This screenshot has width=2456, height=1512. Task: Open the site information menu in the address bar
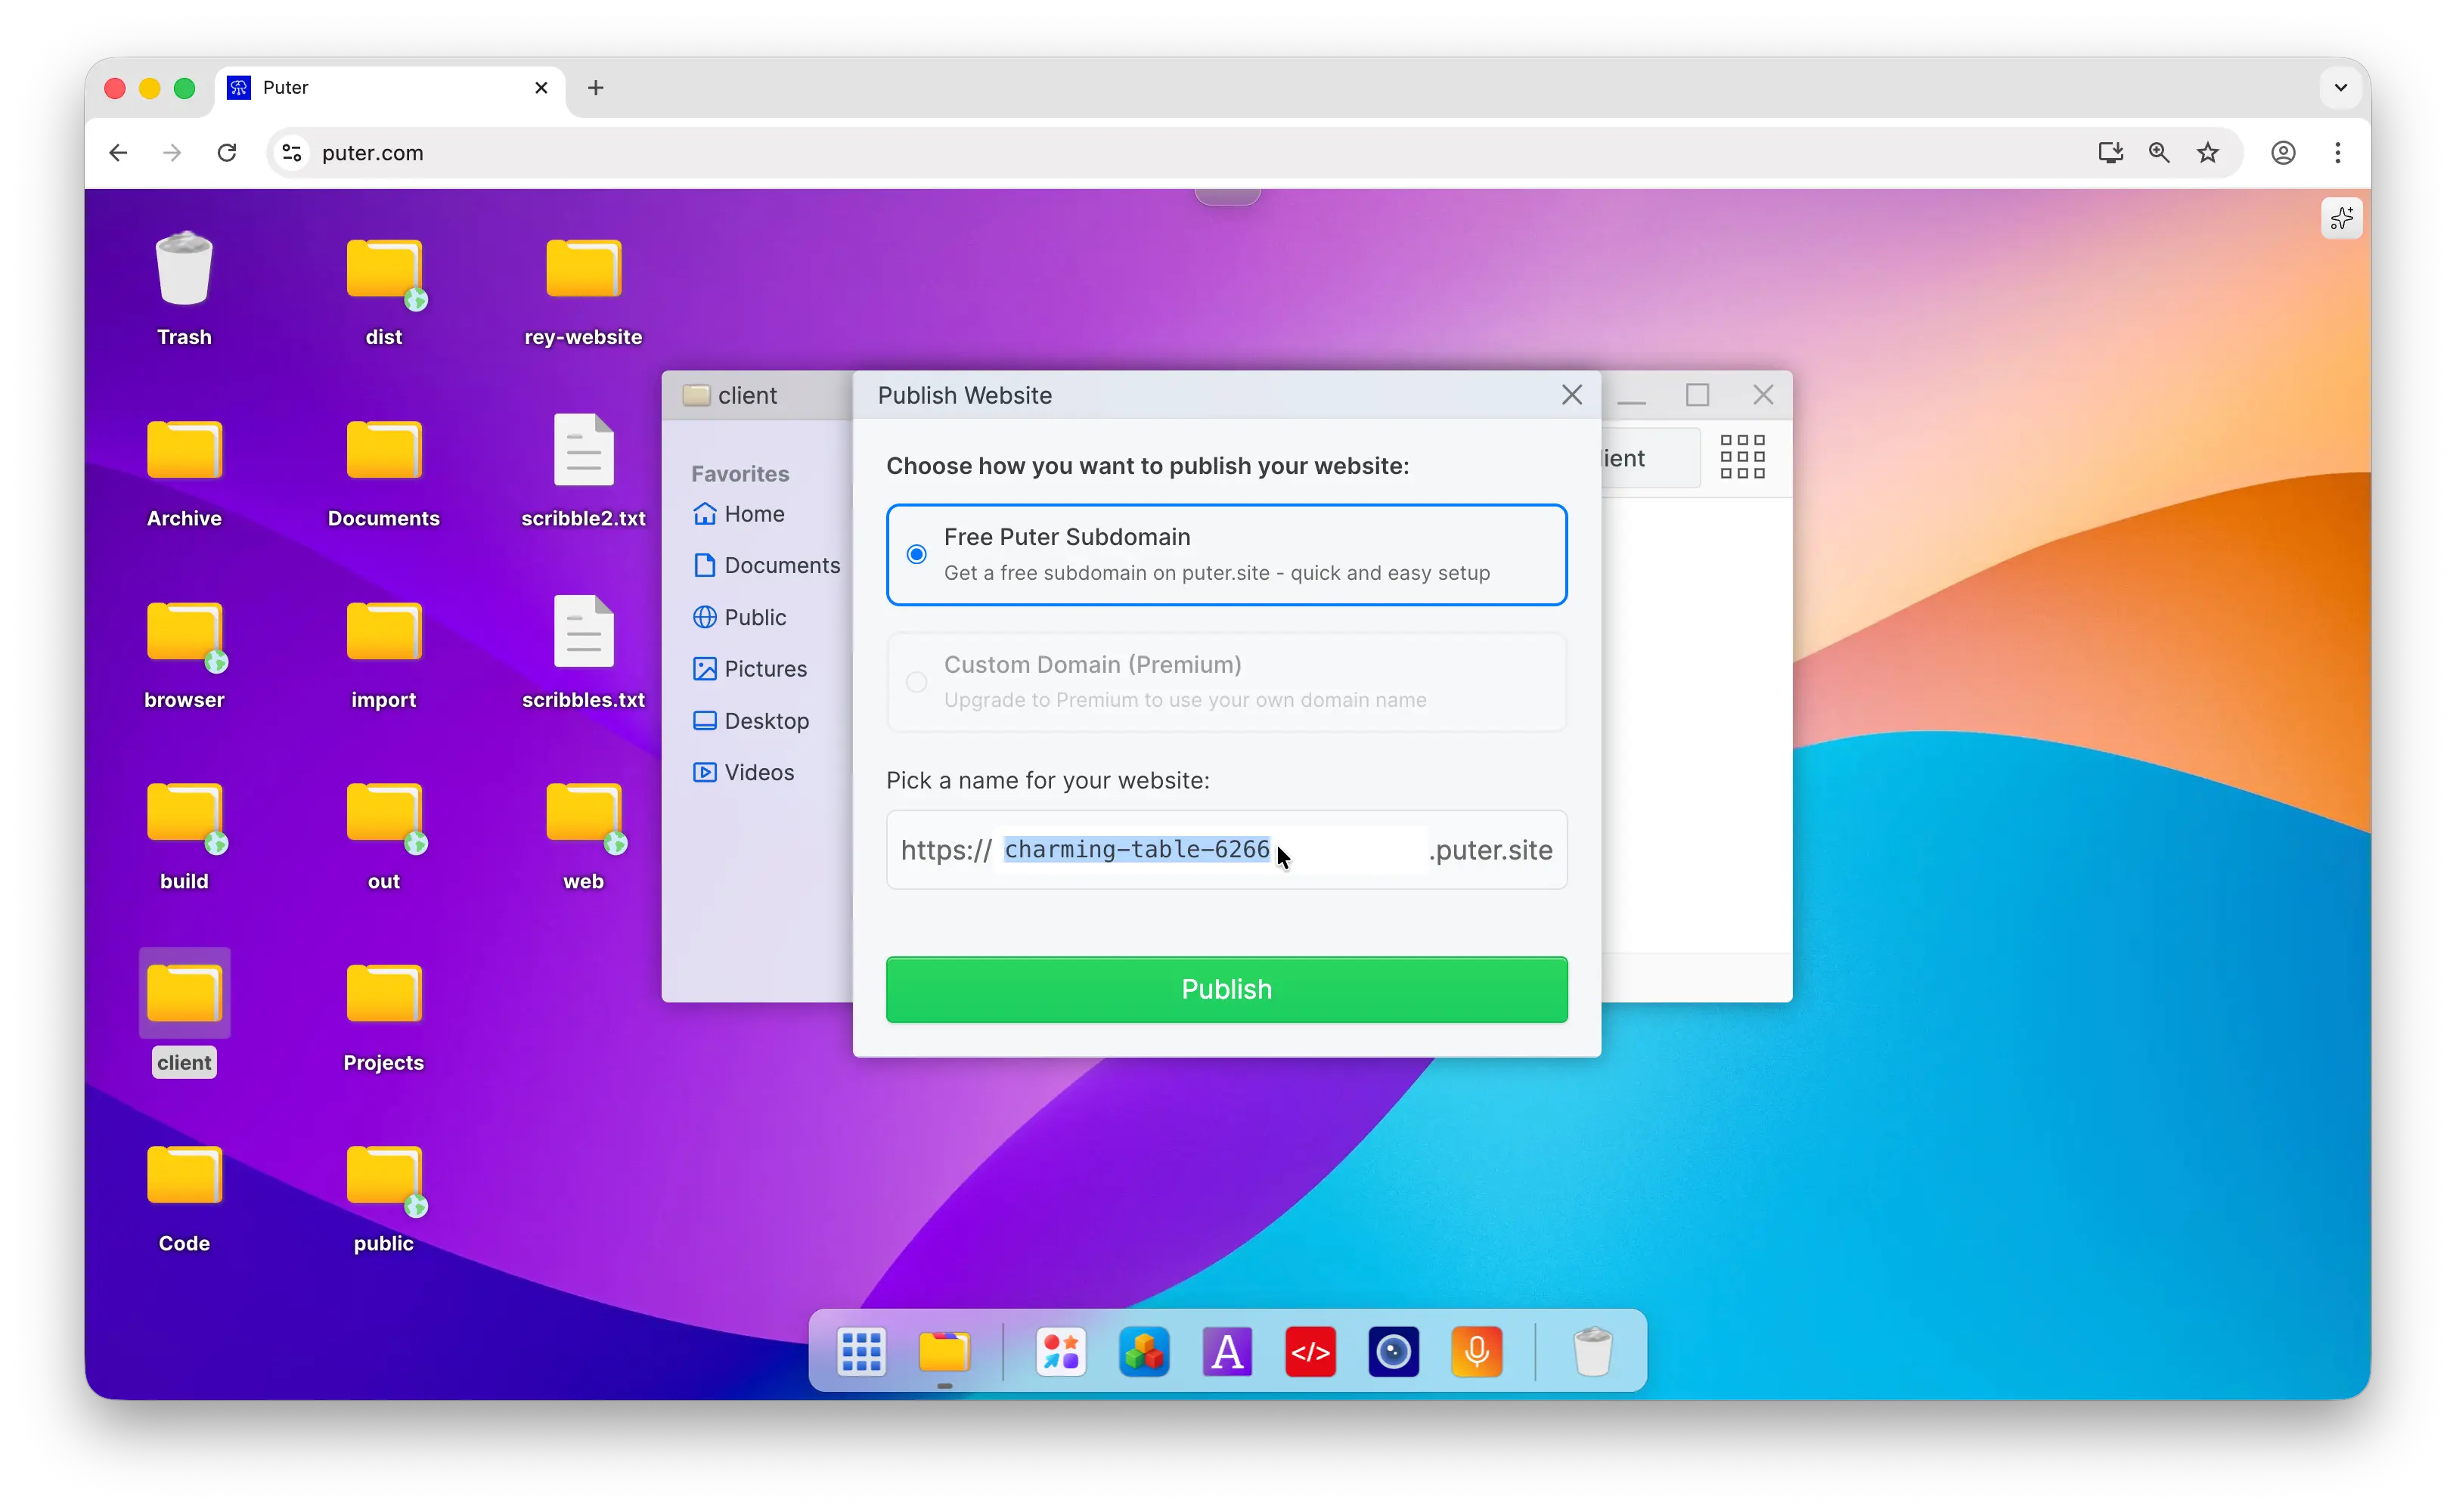(290, 153)
